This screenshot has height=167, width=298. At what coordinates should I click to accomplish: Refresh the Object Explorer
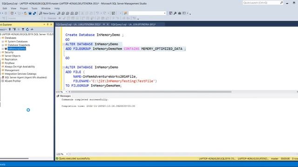point(27,29)
